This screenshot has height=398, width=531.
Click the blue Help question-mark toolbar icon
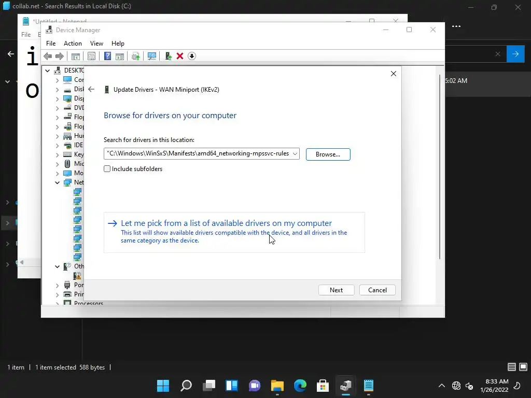(x=107, y=56)
